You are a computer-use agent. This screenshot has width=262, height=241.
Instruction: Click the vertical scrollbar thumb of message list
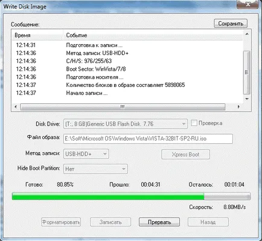(247, 72)
